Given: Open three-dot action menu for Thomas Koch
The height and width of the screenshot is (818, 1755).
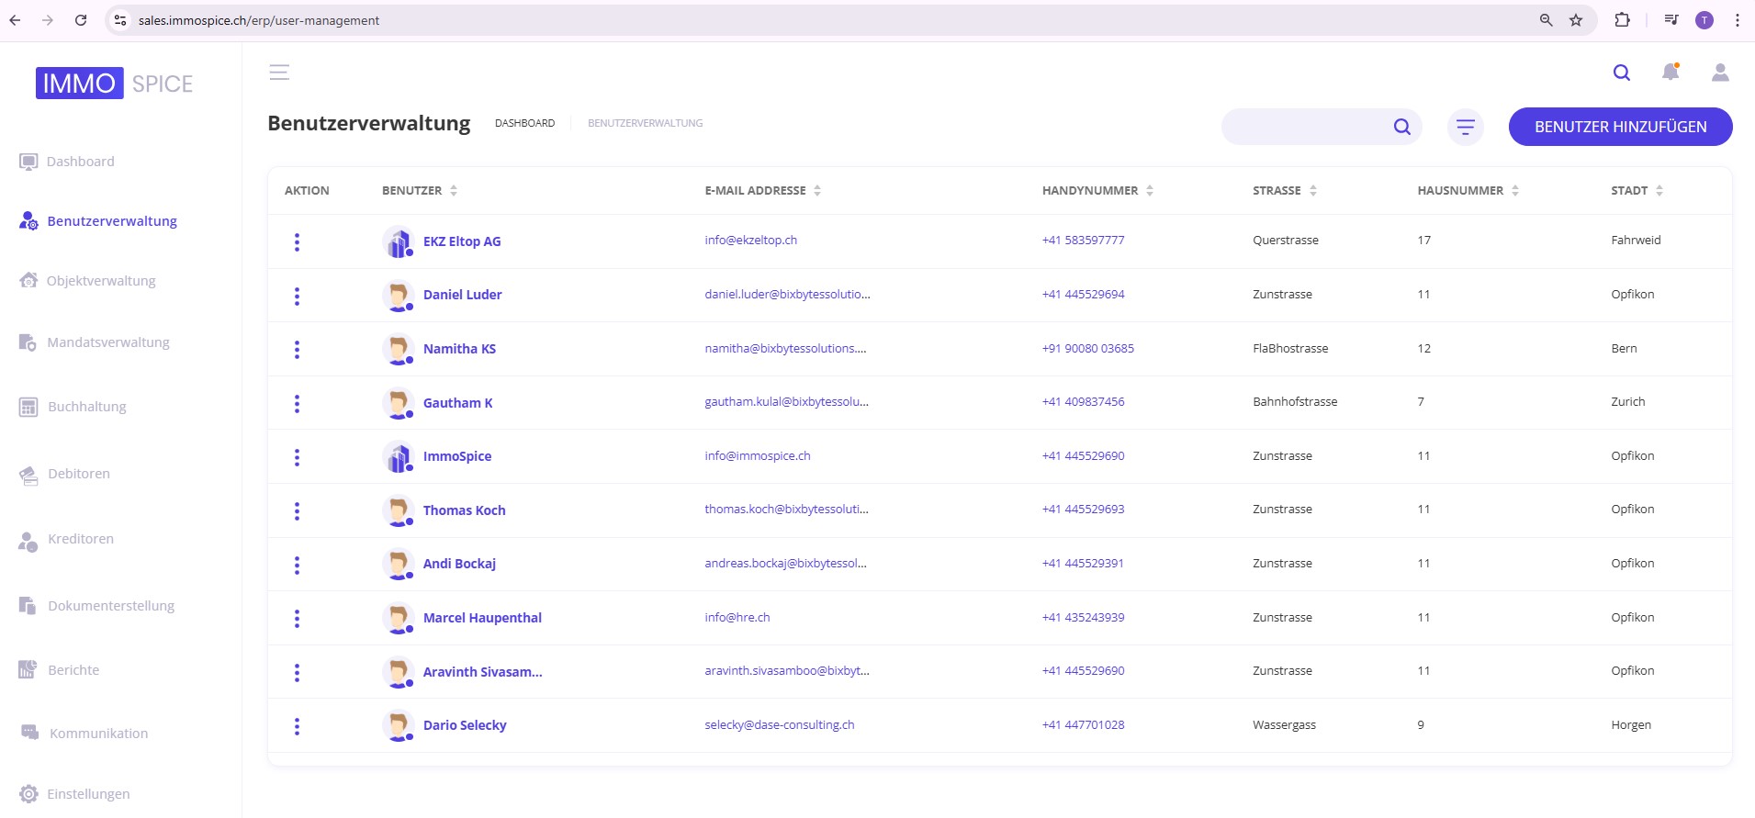Looking at the screenshot, I should click(x=297, y=511).
